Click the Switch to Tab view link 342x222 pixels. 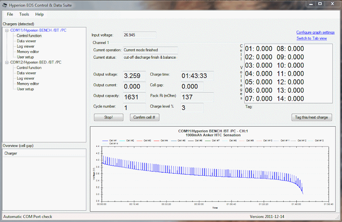pyautogui.click(x=311, y=38)
